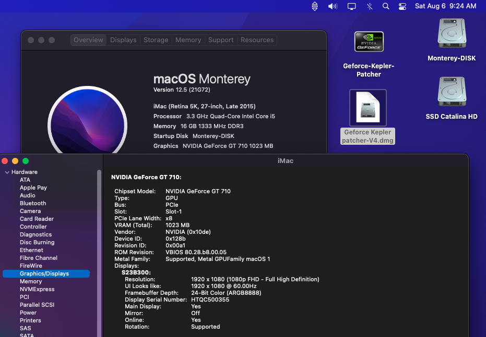
Task: Click the macOS Monterey title text
Action: [202, 79]
